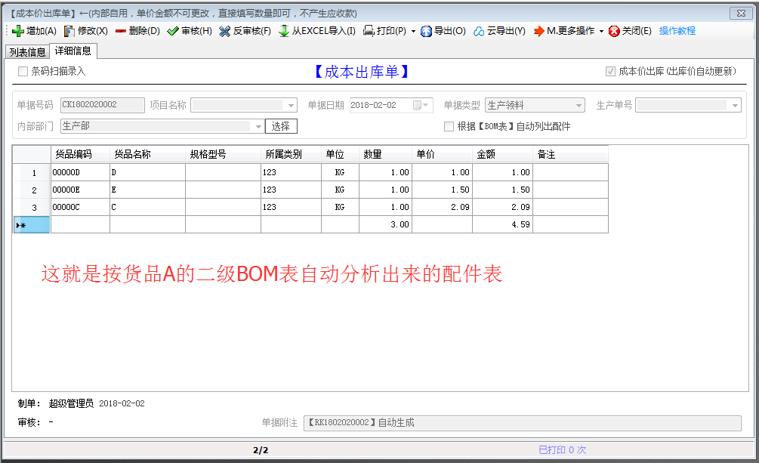Check the 根据【BOM表】自动列出配件 option
The image size is (759, 463).
coord(449,126)
